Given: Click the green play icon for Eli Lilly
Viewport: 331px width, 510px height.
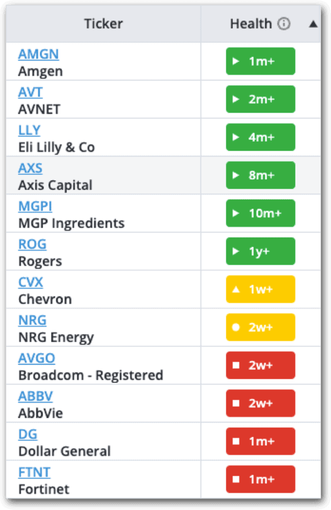Looking at the screenshot, I should (236, 138).
